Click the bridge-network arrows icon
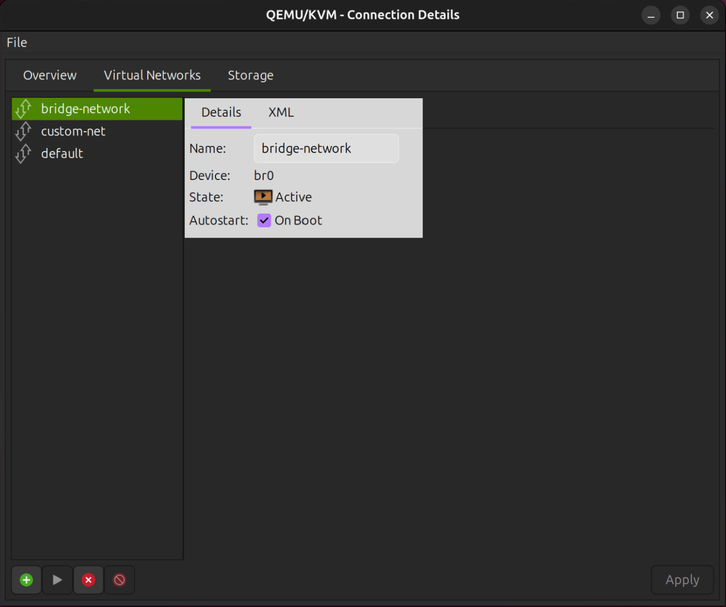The image size is (726, 607). [23, 109]
